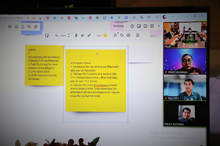Open the Notion extension icon
Viewport: 220px width, 146px height.
(x=98, y=18)
